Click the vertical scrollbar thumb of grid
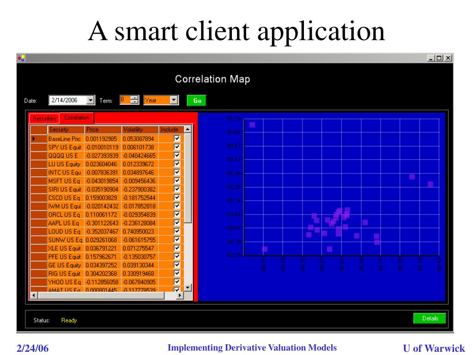Screen dimensions: 473x355 pyautogui.click(x=188, y=178)
